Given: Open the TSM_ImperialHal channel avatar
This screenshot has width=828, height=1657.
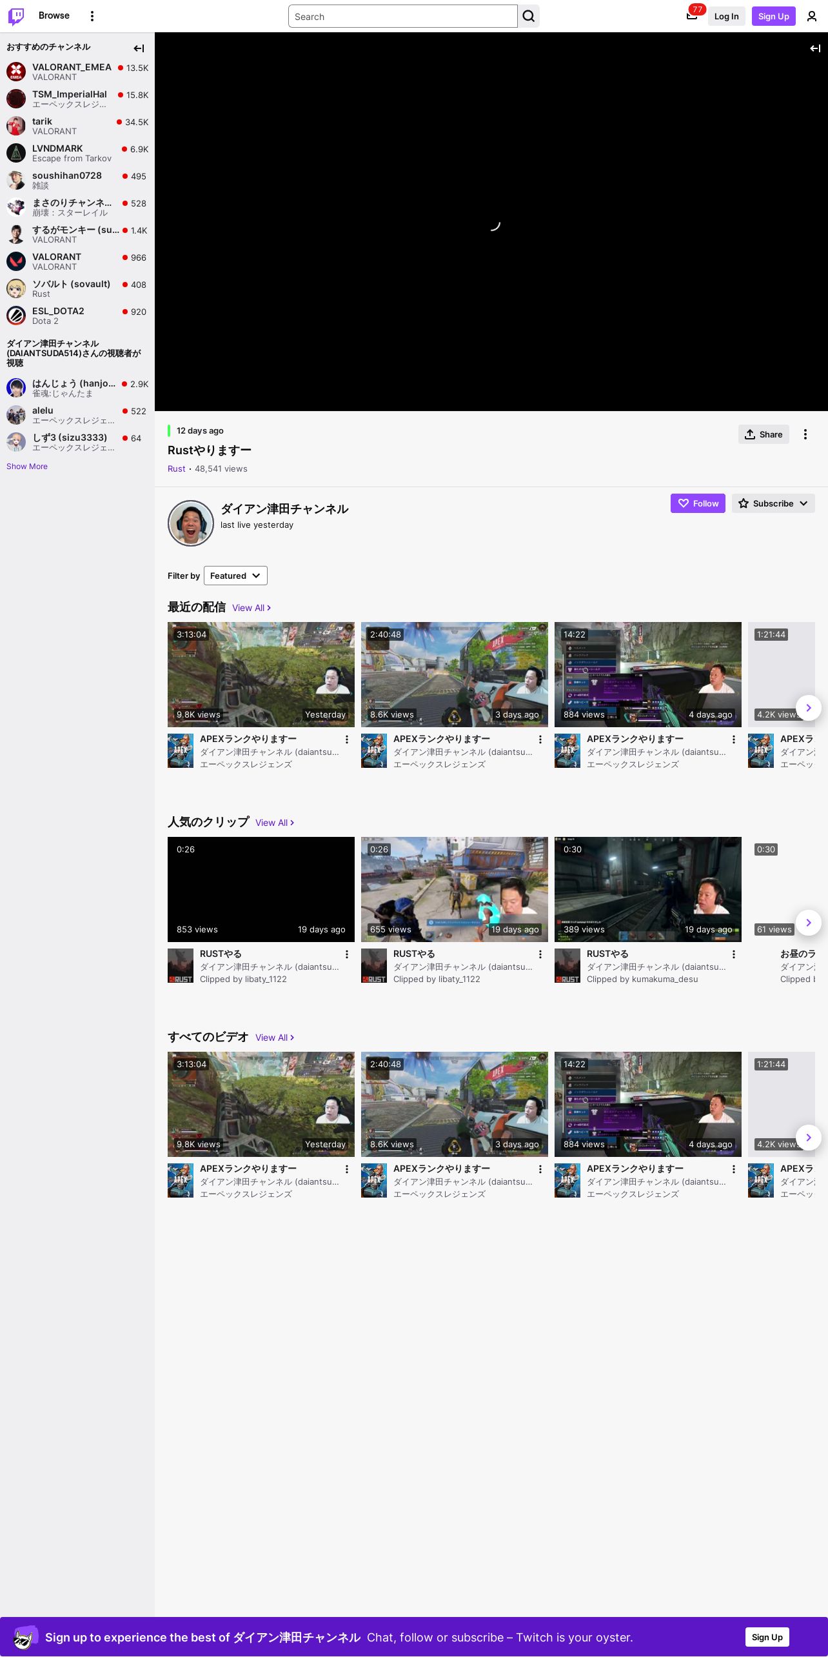Looking at the screenshot, I should tap(16, 99).
